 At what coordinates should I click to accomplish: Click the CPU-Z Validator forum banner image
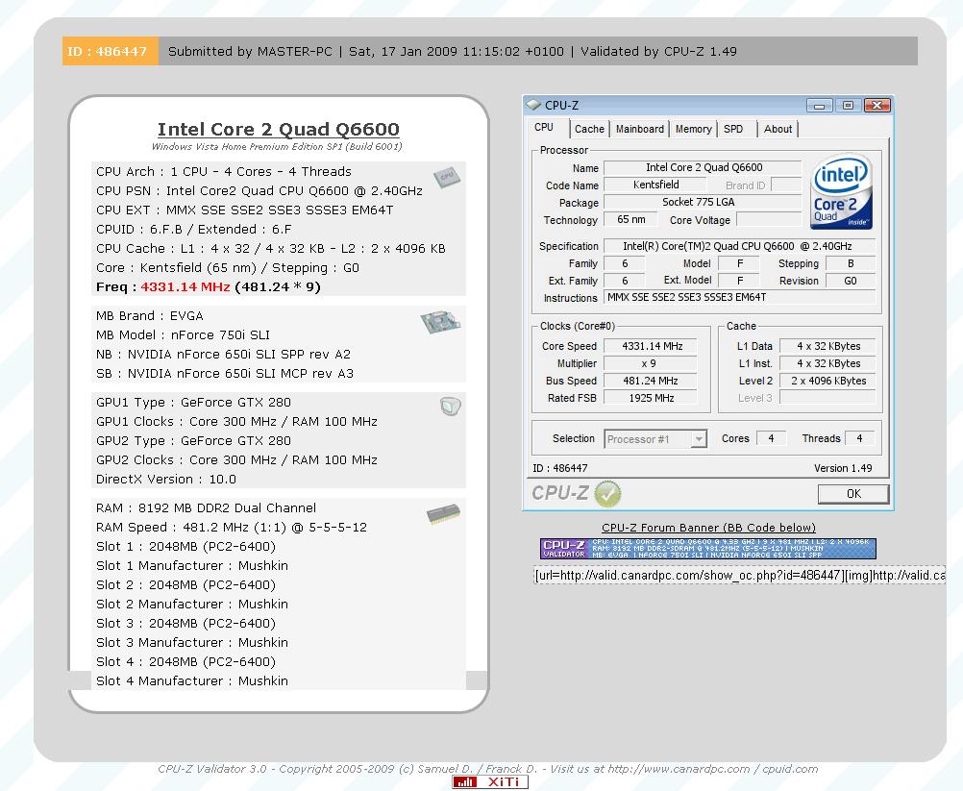tap(708, 549)
